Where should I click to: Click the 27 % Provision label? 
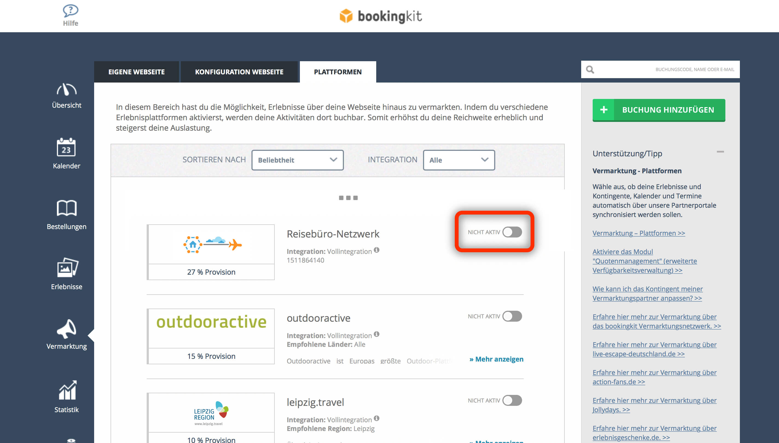click(211, 272)
